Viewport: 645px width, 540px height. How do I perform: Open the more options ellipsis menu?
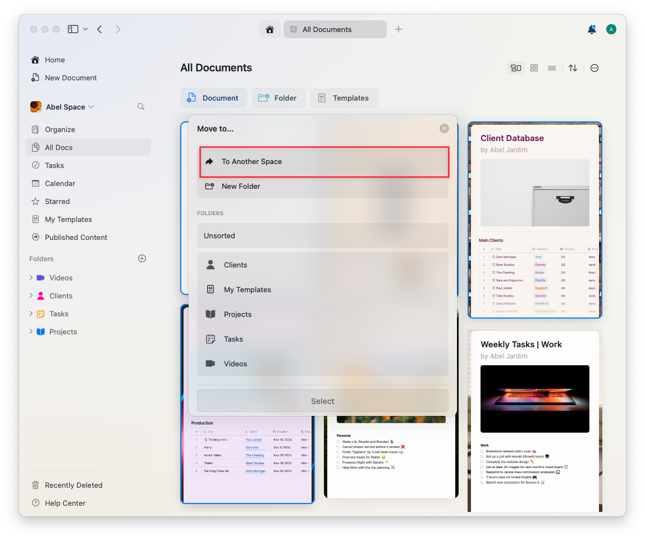point(594,67)
